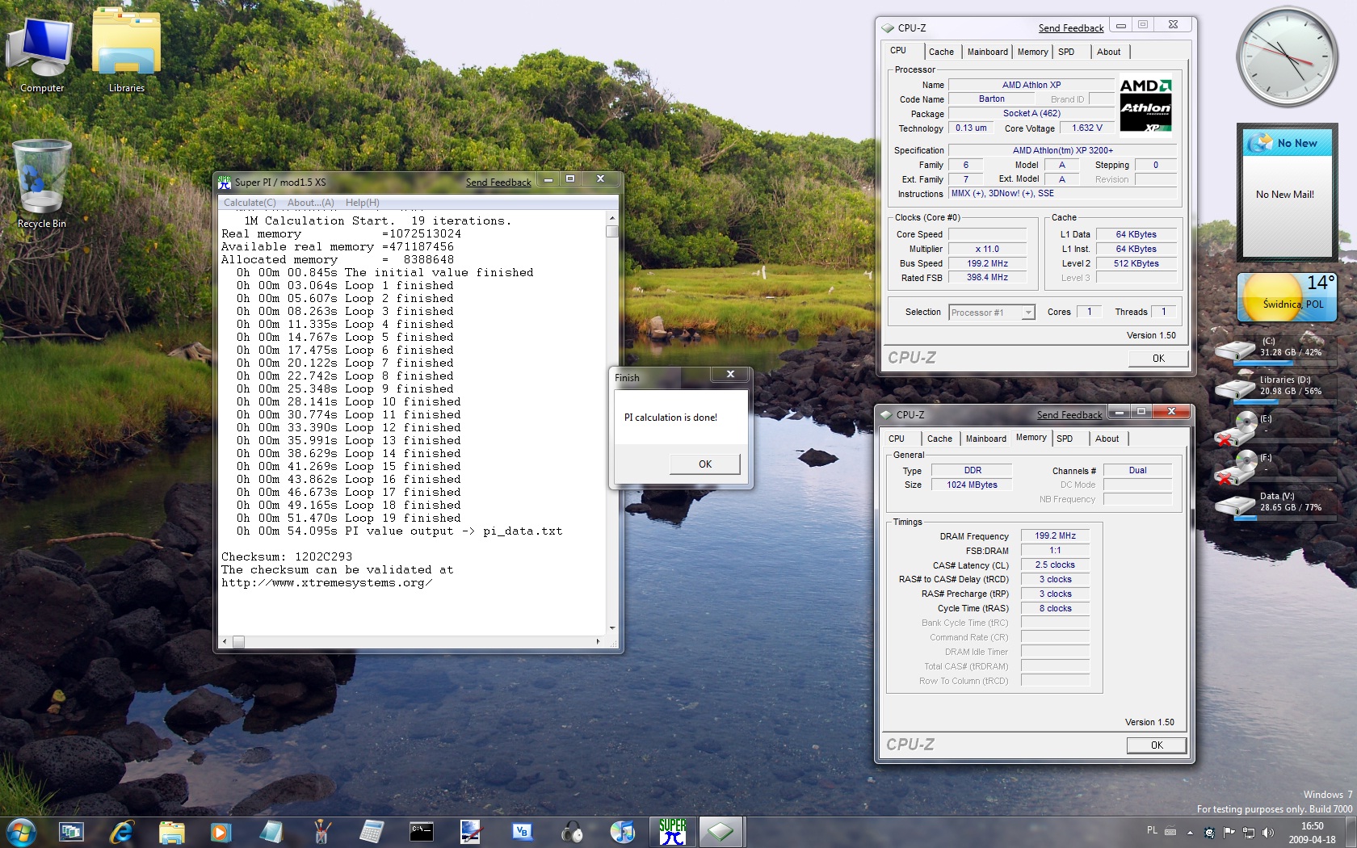Image resolution: width=1357 pixels, height=848 pixels.
Task: Open the Calculate(C) menu in Super PI
Action: point(250,203)
